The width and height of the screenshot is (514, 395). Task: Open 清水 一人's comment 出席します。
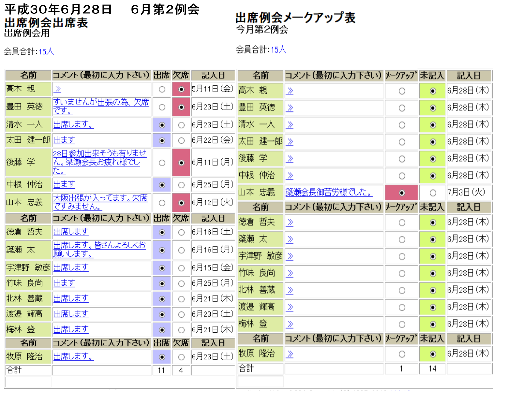tap(74, 124)
